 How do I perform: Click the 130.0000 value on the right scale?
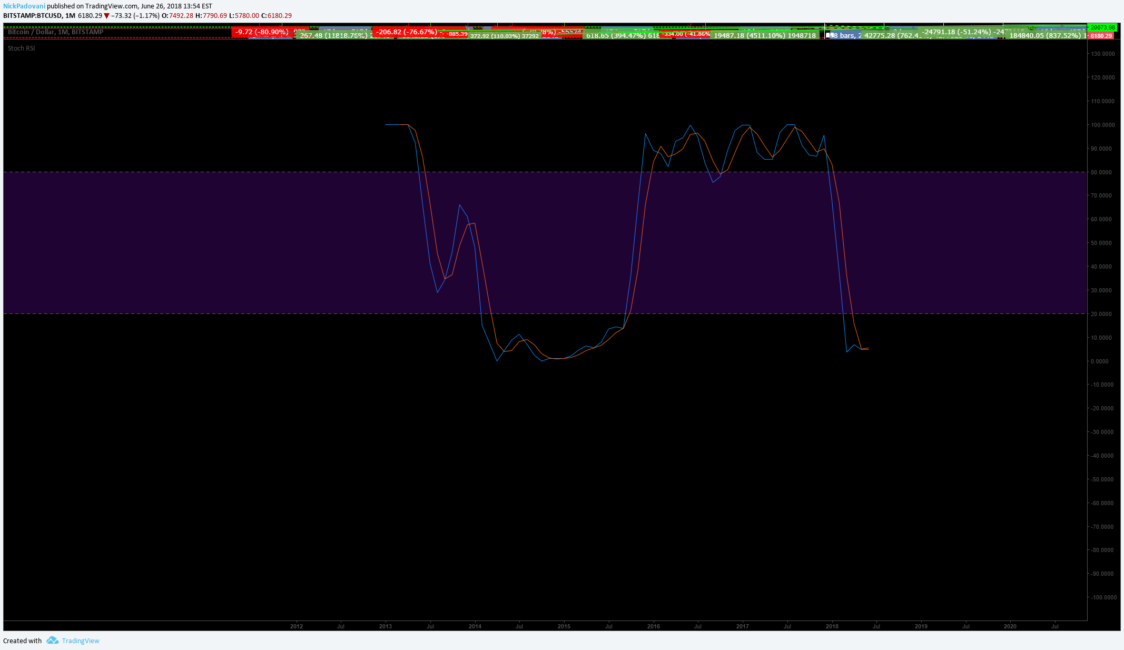click(x=1102, y=54)
